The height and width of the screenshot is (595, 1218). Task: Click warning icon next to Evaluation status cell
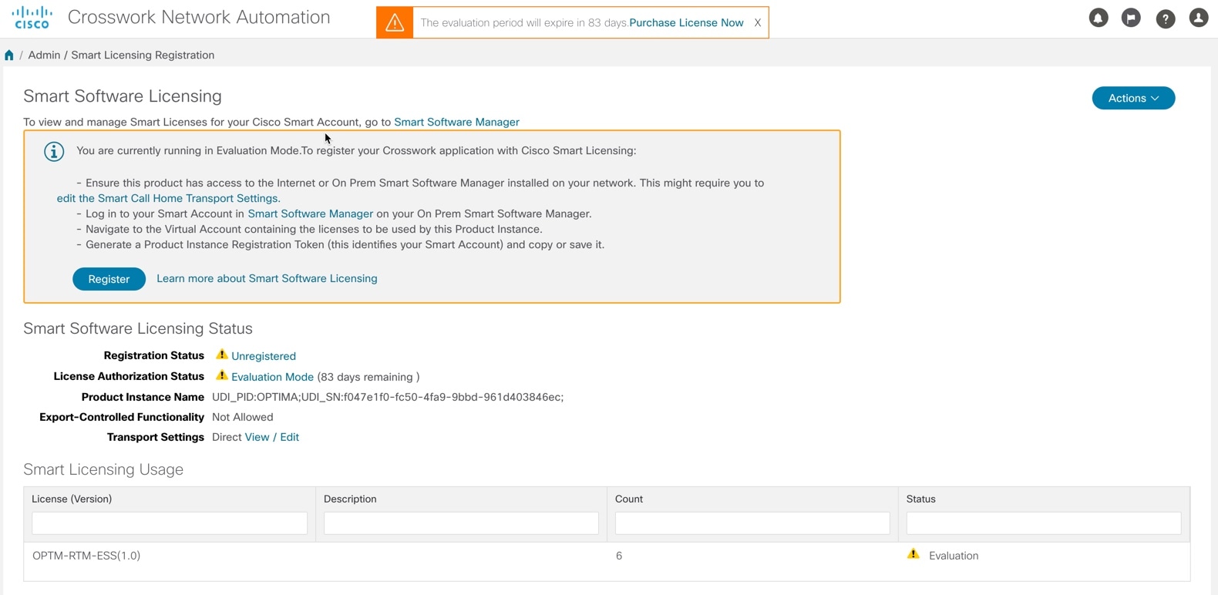click(x=913, y=554)
